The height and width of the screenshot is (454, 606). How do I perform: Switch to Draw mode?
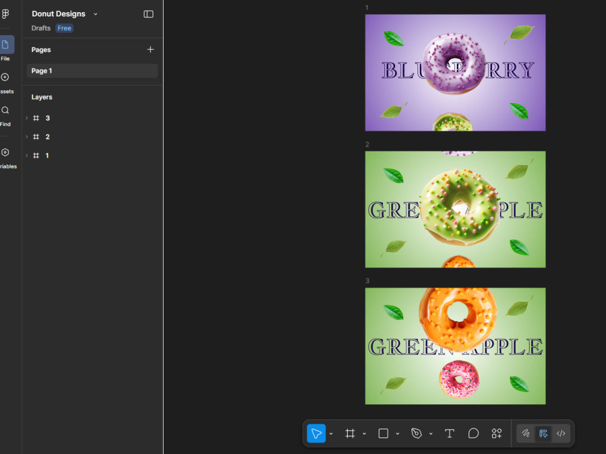pyautogui.click(x=525, y=433)
